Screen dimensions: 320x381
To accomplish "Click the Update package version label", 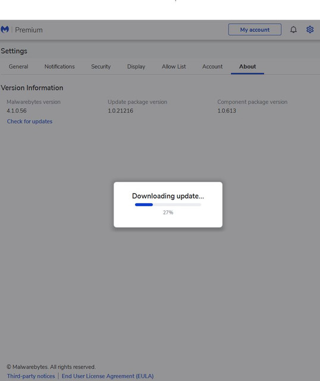I will coord(137,102).
